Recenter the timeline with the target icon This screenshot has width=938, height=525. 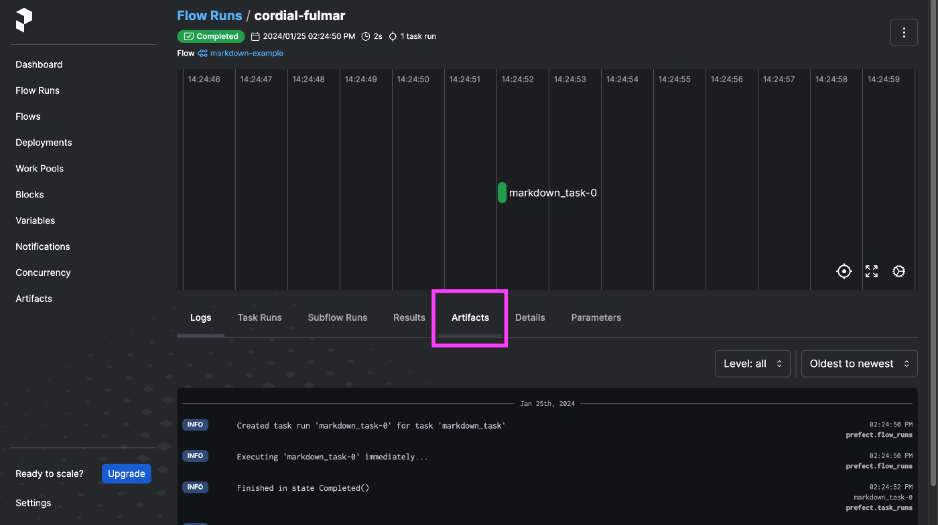point(844,271)
